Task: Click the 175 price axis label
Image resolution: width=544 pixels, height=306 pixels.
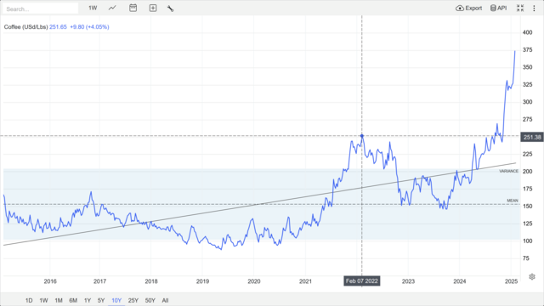Action: tap(527, 189)
